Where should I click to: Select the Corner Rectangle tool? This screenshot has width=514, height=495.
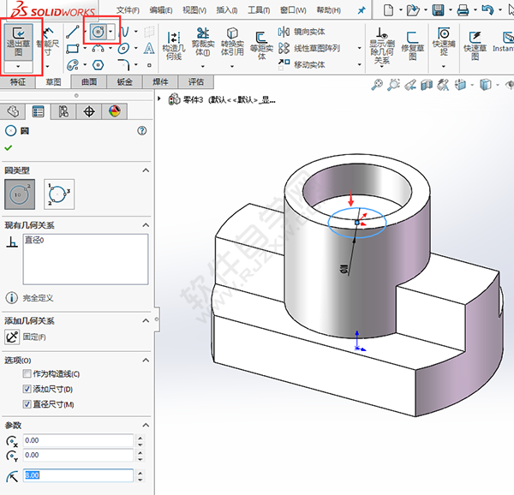[73, 49]
